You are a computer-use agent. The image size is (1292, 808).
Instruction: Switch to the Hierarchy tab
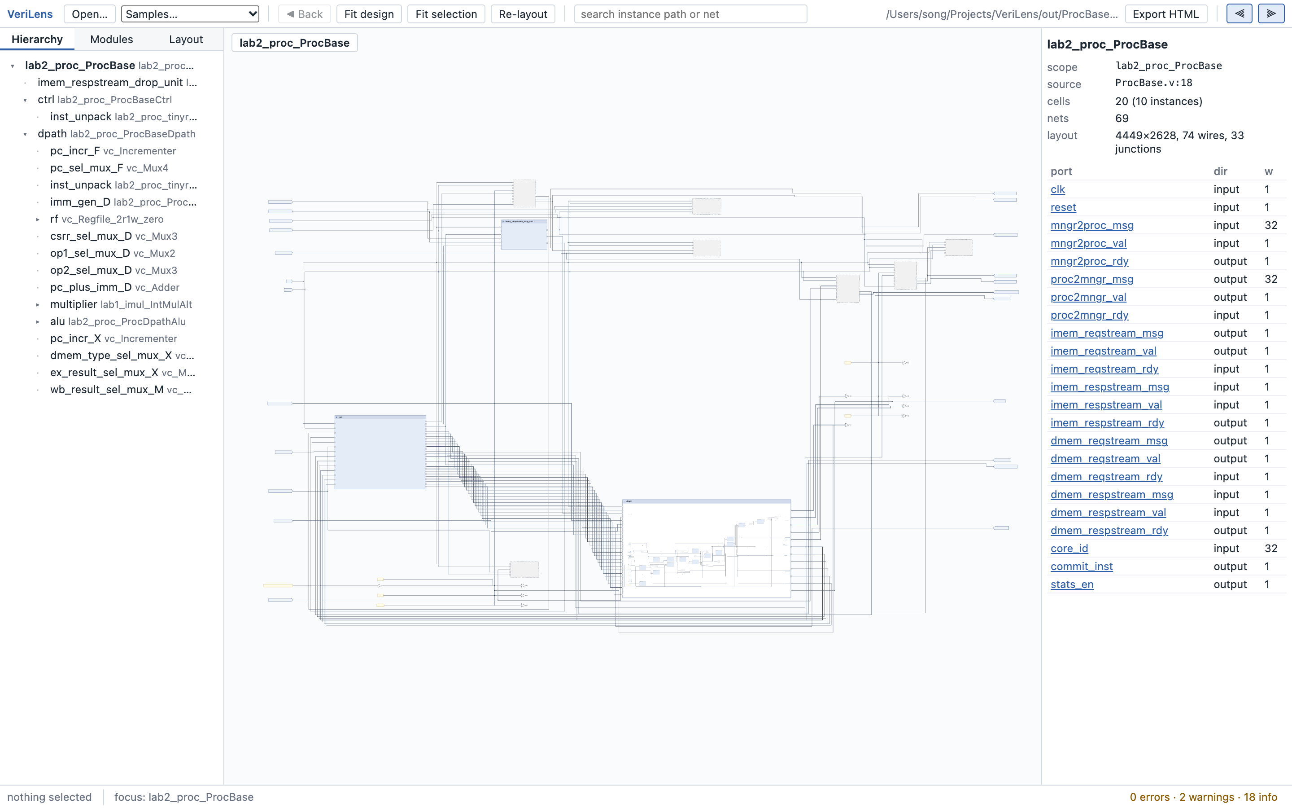(37, 39)
